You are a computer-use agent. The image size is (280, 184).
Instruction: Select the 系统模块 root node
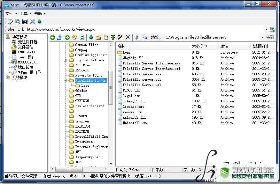pos(19,78)
